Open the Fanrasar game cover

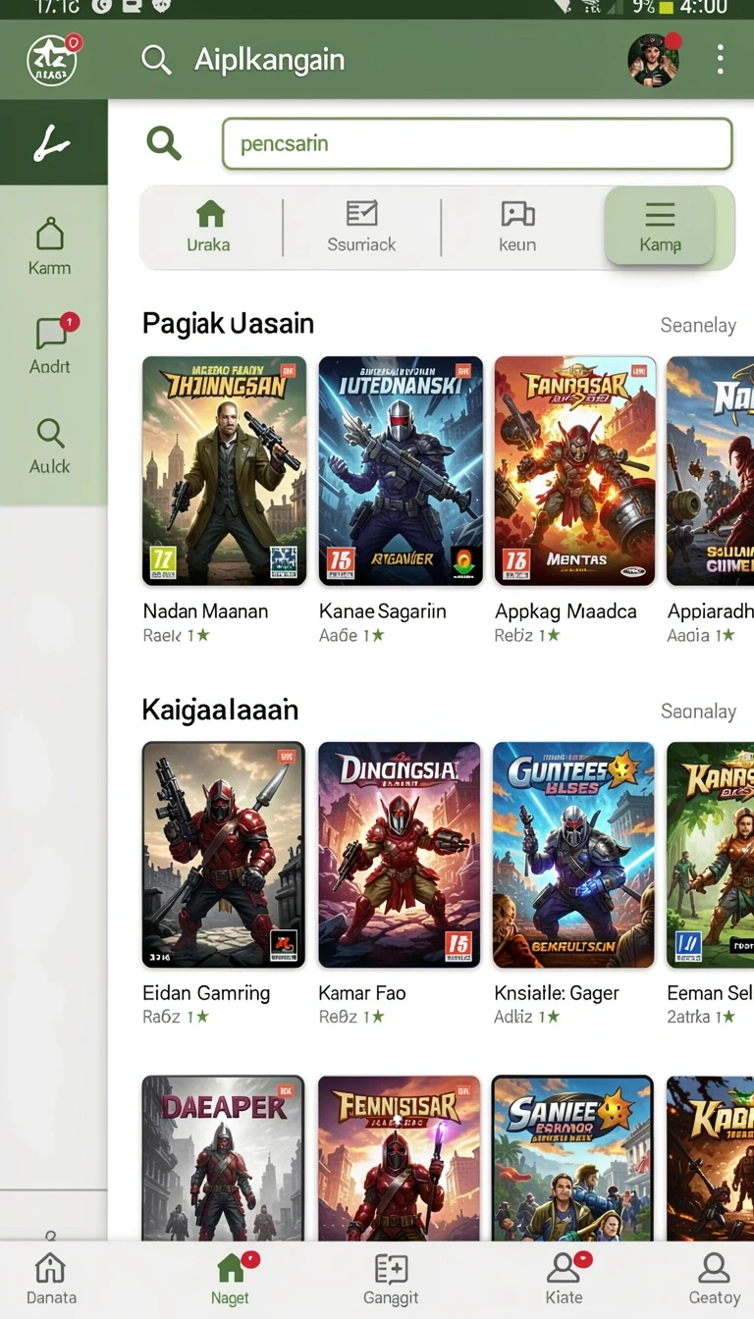tap(575, 471)
